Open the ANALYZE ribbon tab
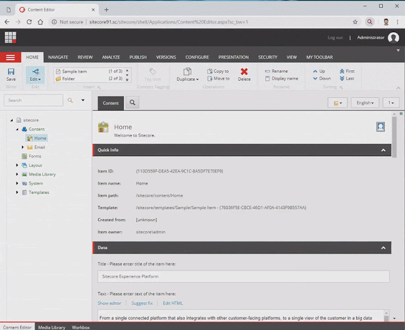405x330 pixels. (x=111, y=58)
